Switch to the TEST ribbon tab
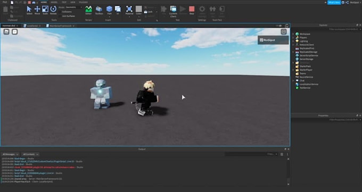362x192 pixels. pyautogui.click(x=64, y=2)
